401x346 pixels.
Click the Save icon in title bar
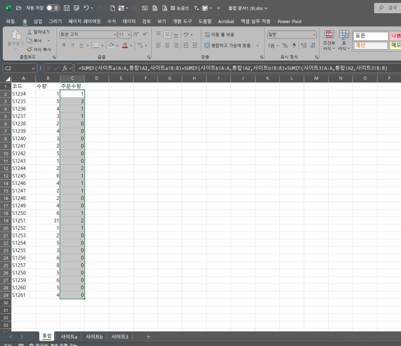coord(66,9)
